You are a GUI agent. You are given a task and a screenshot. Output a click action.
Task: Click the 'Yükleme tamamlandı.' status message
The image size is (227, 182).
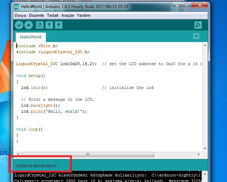click(36, 166)
